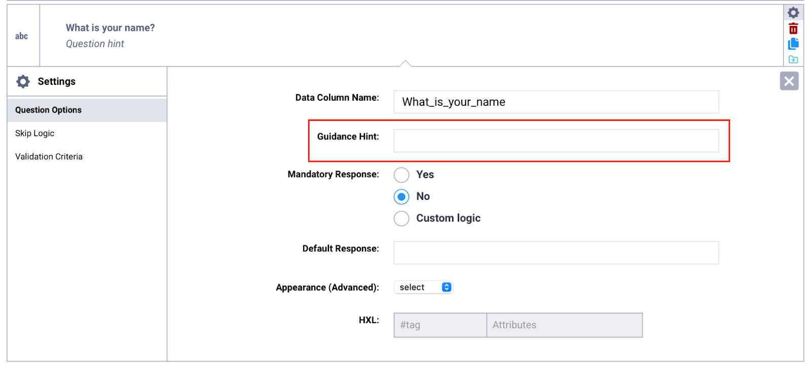Click the HXL Attributes field
This screenshot has height=365, width=810.
[564, 325]
